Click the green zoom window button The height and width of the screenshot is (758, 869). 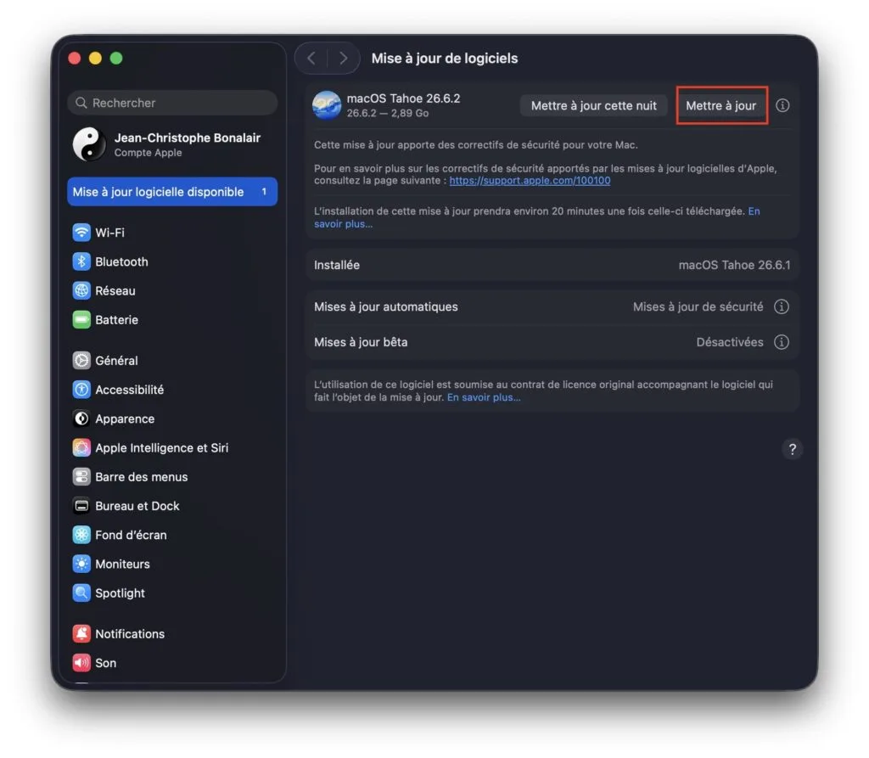click(x=115, y=59)
